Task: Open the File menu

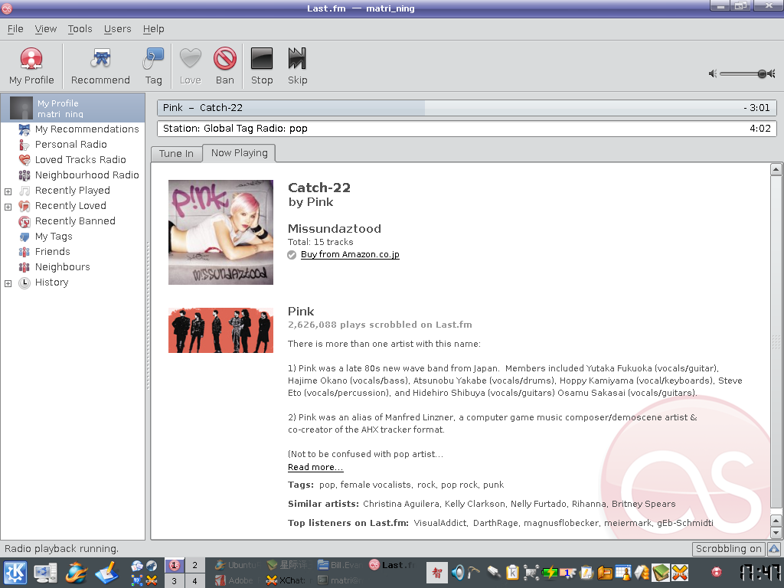Action: pos(15,29)
